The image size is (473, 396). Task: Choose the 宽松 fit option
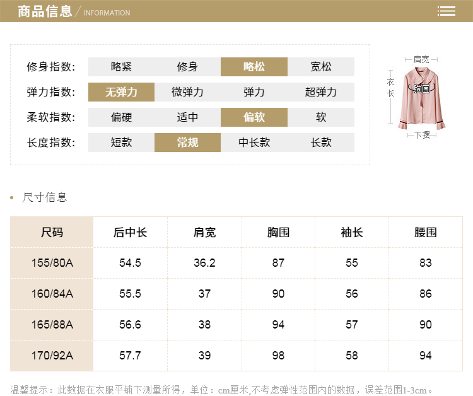pyautogui.click(x=320, y=67)
